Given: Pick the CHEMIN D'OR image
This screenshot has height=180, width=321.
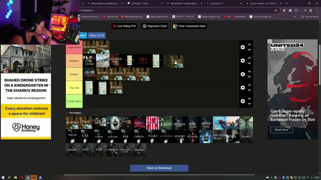Looking at the screenshot, I should 103,47.
